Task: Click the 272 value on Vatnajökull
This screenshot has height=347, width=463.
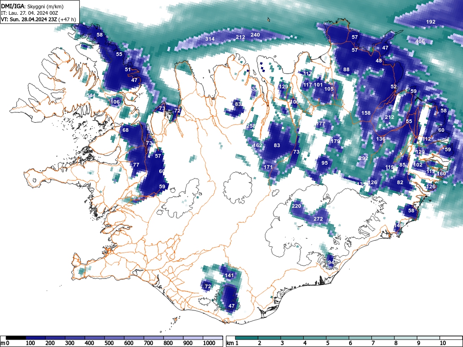Action: click(318, 219)
